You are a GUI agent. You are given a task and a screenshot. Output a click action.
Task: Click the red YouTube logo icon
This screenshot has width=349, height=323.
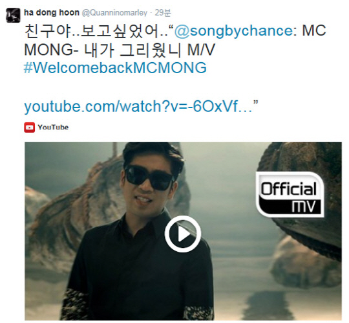click(29, 128)
